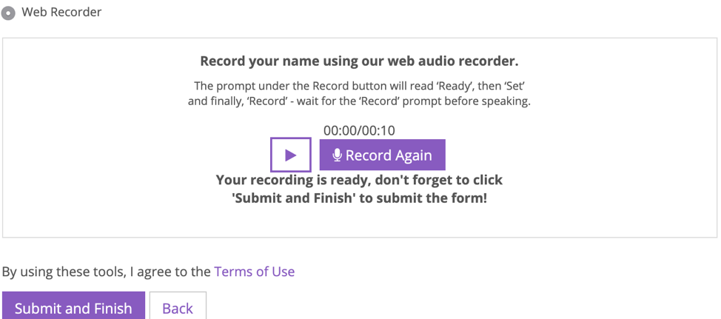Image resolution: width=721 pixels, height=319 pixels.
Task: Click the "Record your name" bold heading
Action: point(359,61)
